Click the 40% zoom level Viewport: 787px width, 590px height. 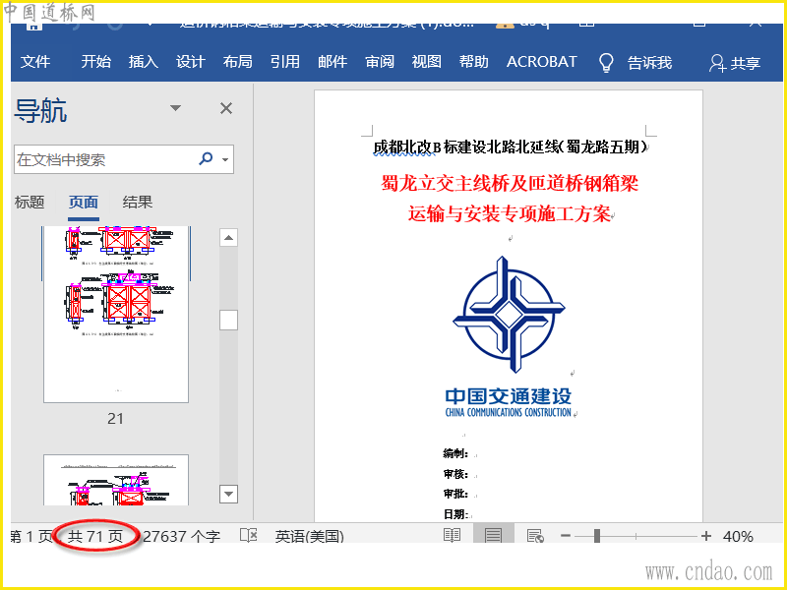[738, 536]
